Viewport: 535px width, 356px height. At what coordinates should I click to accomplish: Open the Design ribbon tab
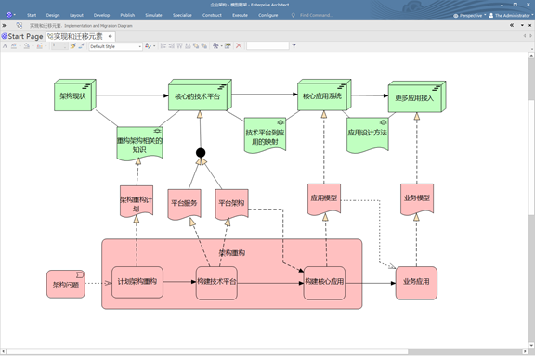pos(53,15)
